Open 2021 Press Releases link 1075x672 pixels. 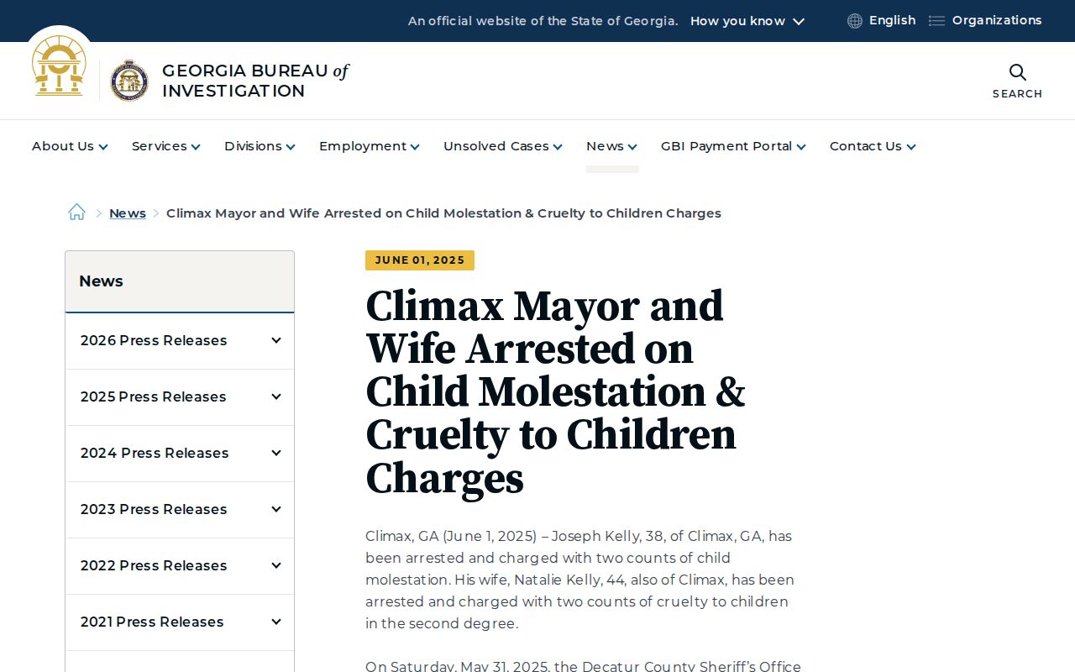tap(152, 622)
